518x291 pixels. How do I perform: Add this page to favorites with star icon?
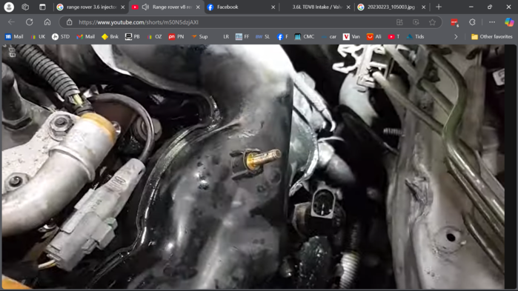click(x=432, y=22)
